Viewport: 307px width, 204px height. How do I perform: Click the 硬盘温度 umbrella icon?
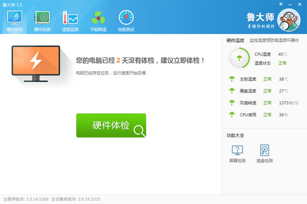tap(232, 91)
